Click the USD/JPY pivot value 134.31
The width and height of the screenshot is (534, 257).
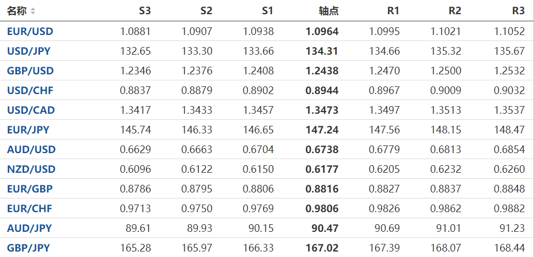[322, 51]
